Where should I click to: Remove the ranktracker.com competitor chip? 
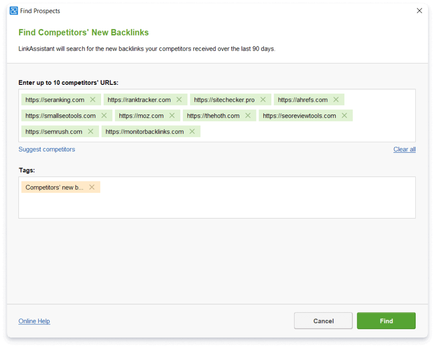(x=179, y=100)
